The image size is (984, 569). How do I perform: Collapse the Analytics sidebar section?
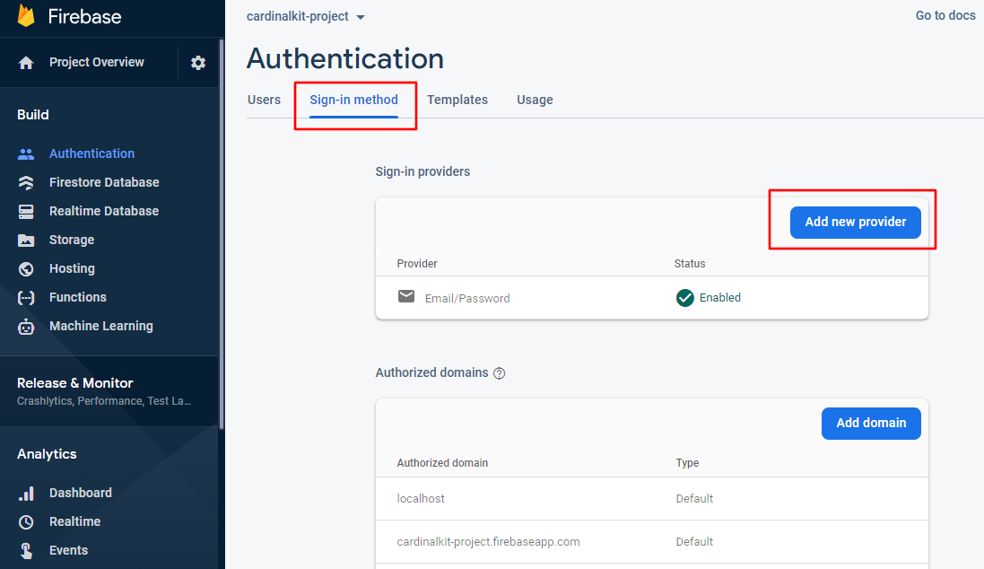47,454
